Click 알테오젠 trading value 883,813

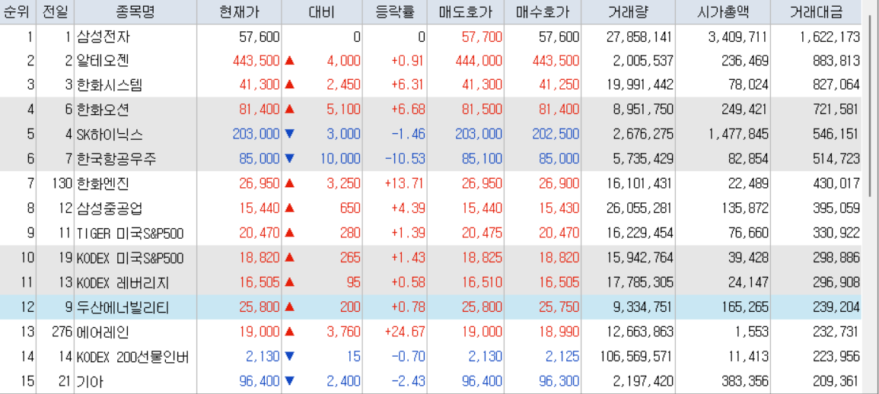[x=836, y=61]
